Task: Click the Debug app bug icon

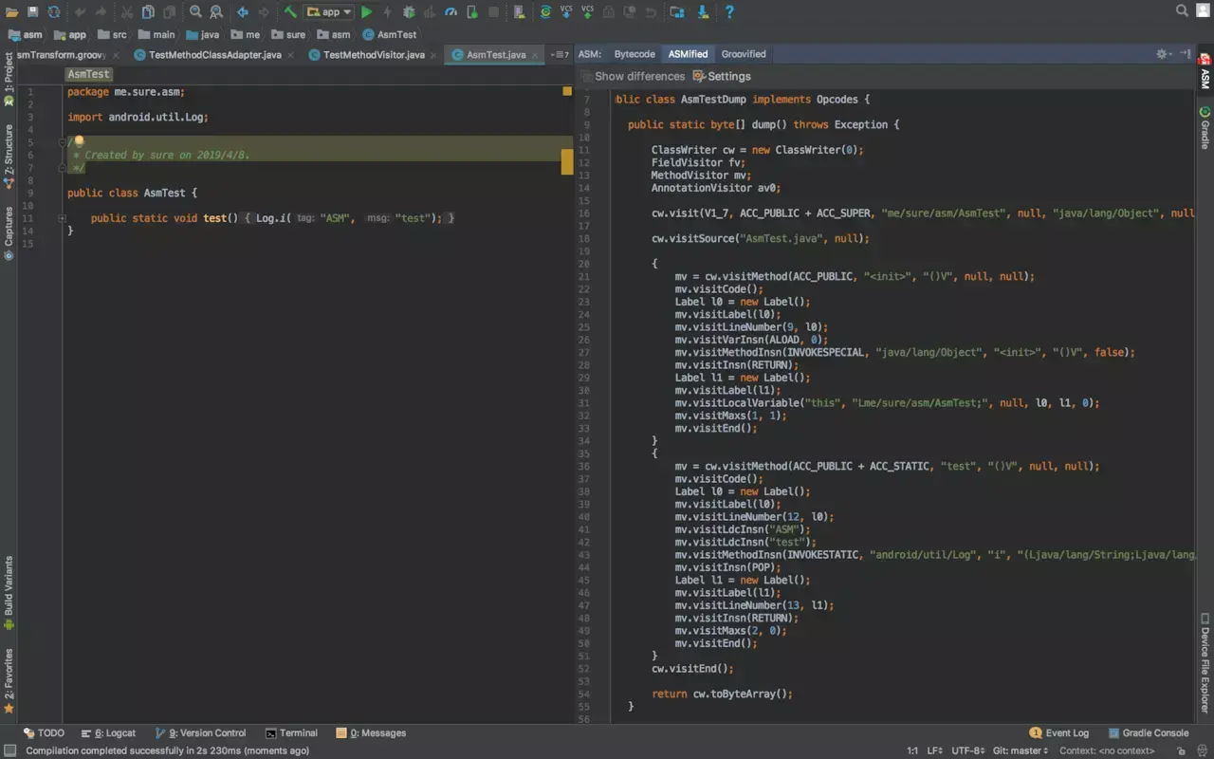Action: click(x=409, y=12)
